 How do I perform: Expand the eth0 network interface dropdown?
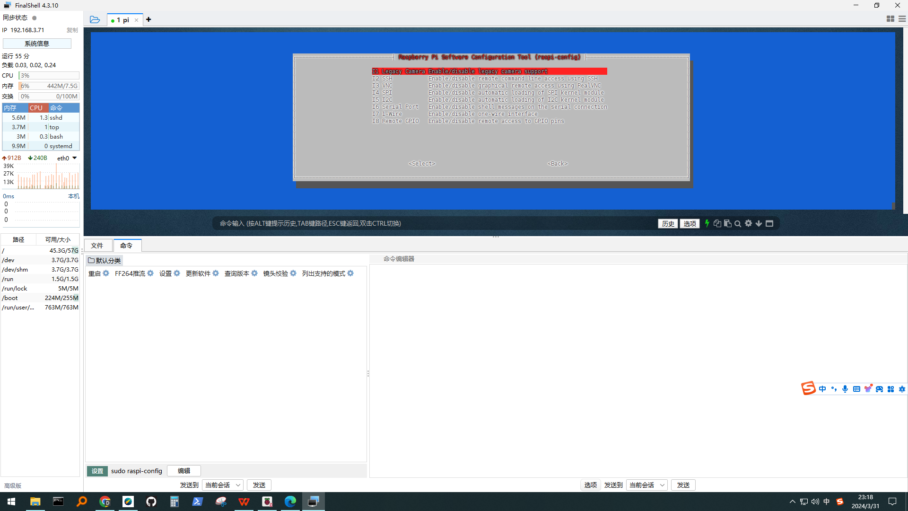(x=74, y=158)
